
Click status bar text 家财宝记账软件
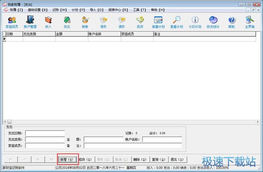point(14,168)
